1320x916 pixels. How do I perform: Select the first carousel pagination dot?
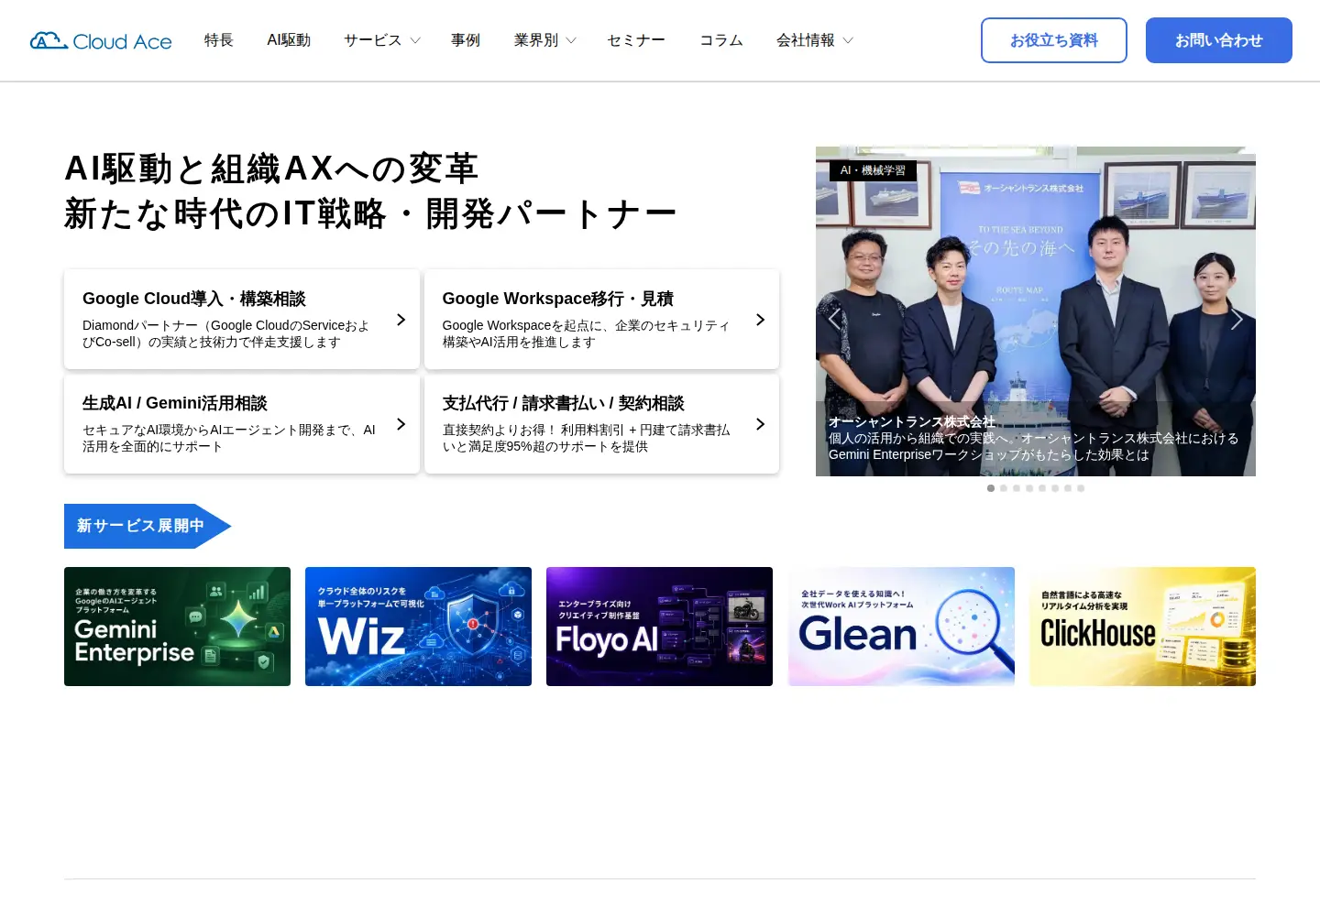991,488
